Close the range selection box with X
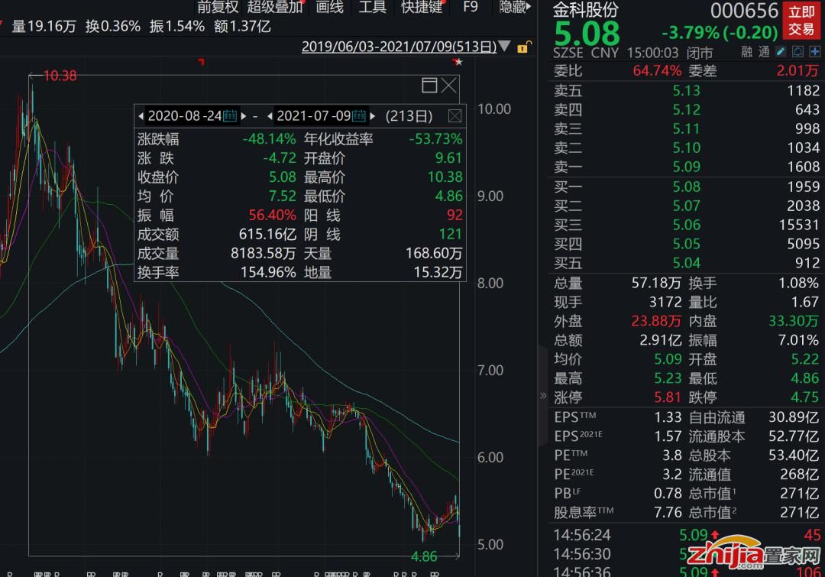Viewport: 825px width, 577px height. pos(448,86)
